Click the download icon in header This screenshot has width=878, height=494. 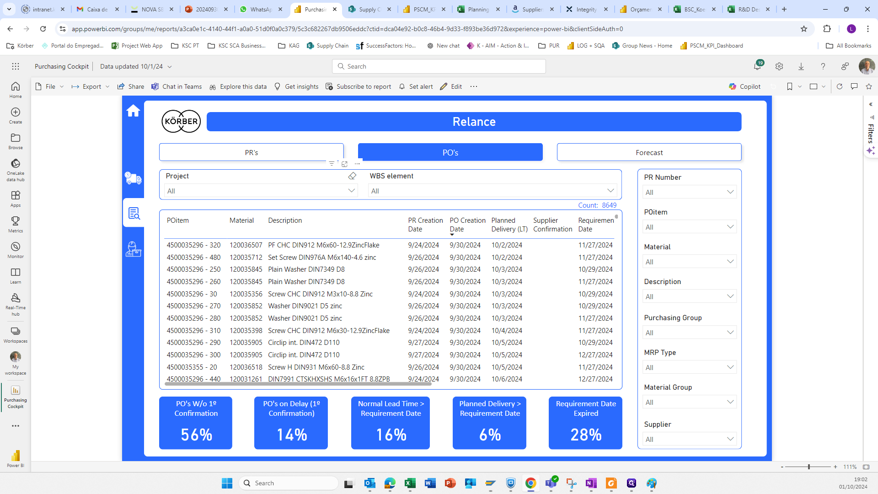coord(801,66)
